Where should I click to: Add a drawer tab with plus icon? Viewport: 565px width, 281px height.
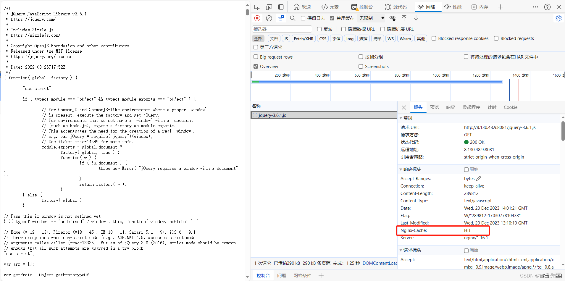point(321,275)
